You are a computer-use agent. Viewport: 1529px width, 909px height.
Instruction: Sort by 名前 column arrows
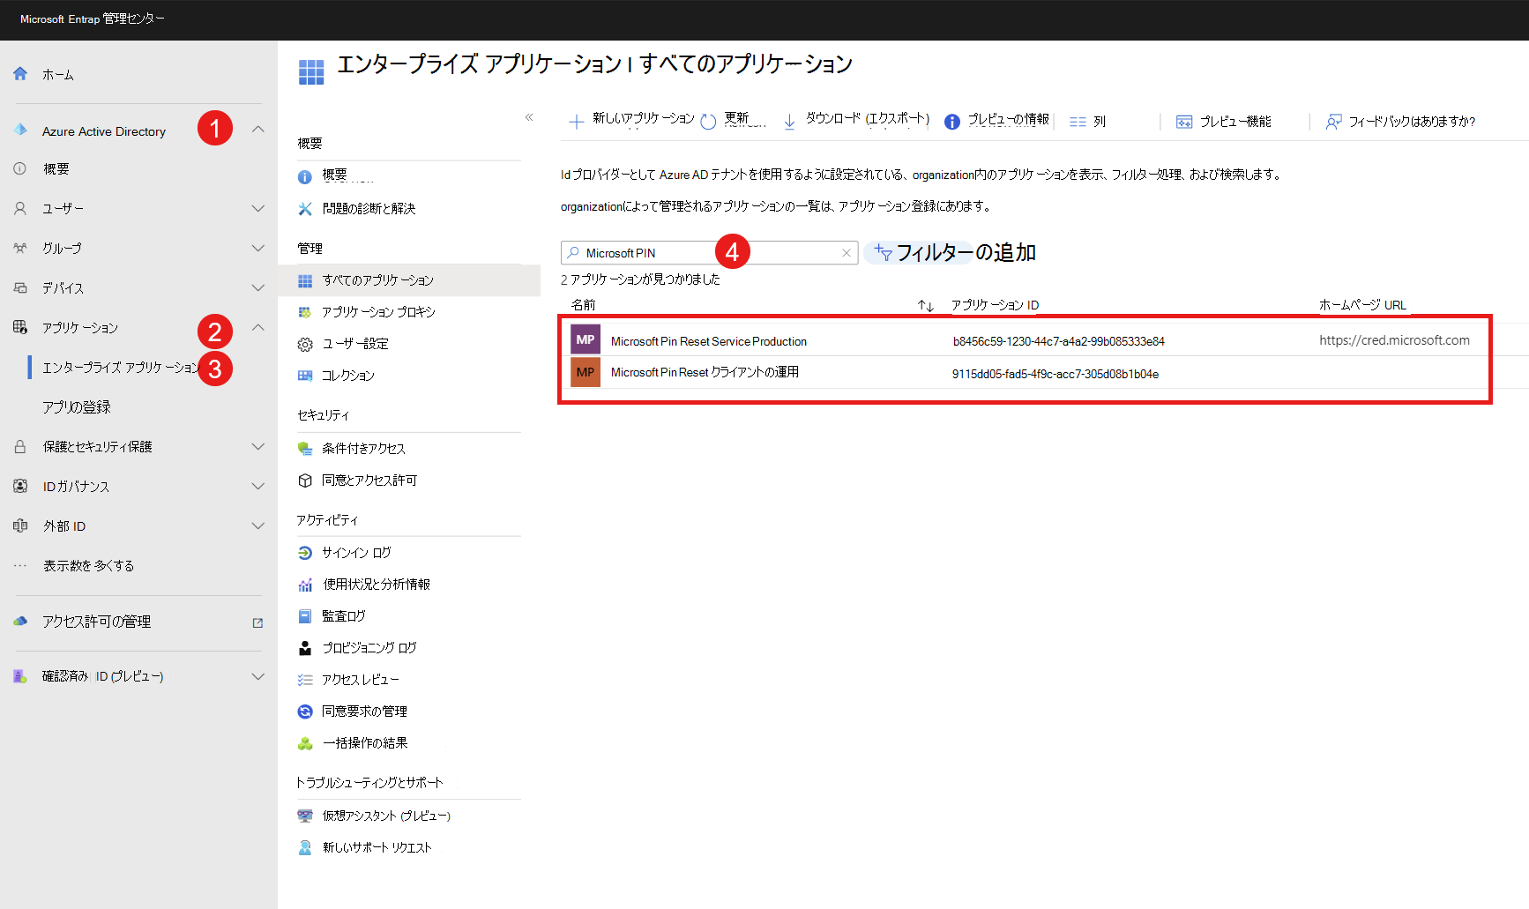coord(926,306)
